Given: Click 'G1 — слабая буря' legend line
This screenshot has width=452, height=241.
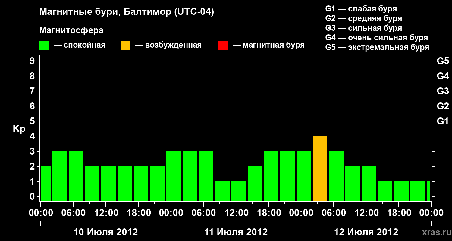Looking at the screenshot, I should (361, 9).
